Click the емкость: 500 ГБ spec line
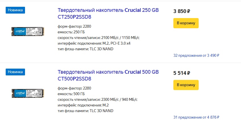This screenshot has width=241, height=120. [x=71, y=94]
